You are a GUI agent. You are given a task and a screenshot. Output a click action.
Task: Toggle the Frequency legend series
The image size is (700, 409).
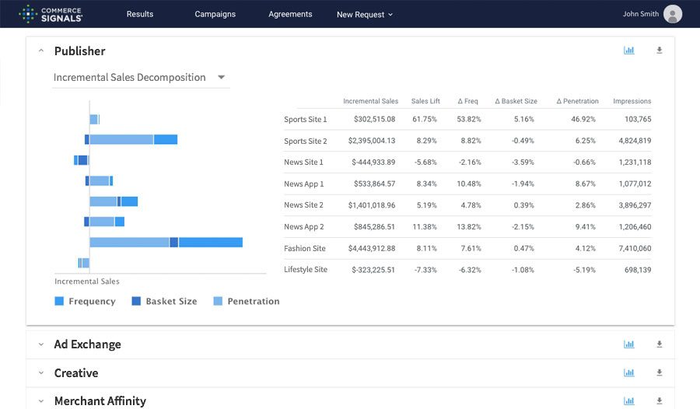click(x=85, y=302)
